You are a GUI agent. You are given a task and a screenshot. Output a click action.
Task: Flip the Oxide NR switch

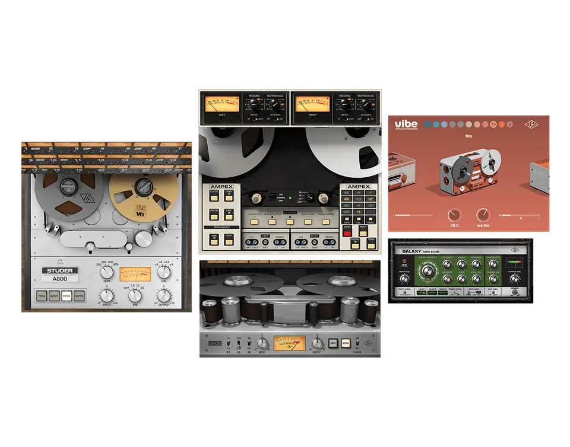249,343
